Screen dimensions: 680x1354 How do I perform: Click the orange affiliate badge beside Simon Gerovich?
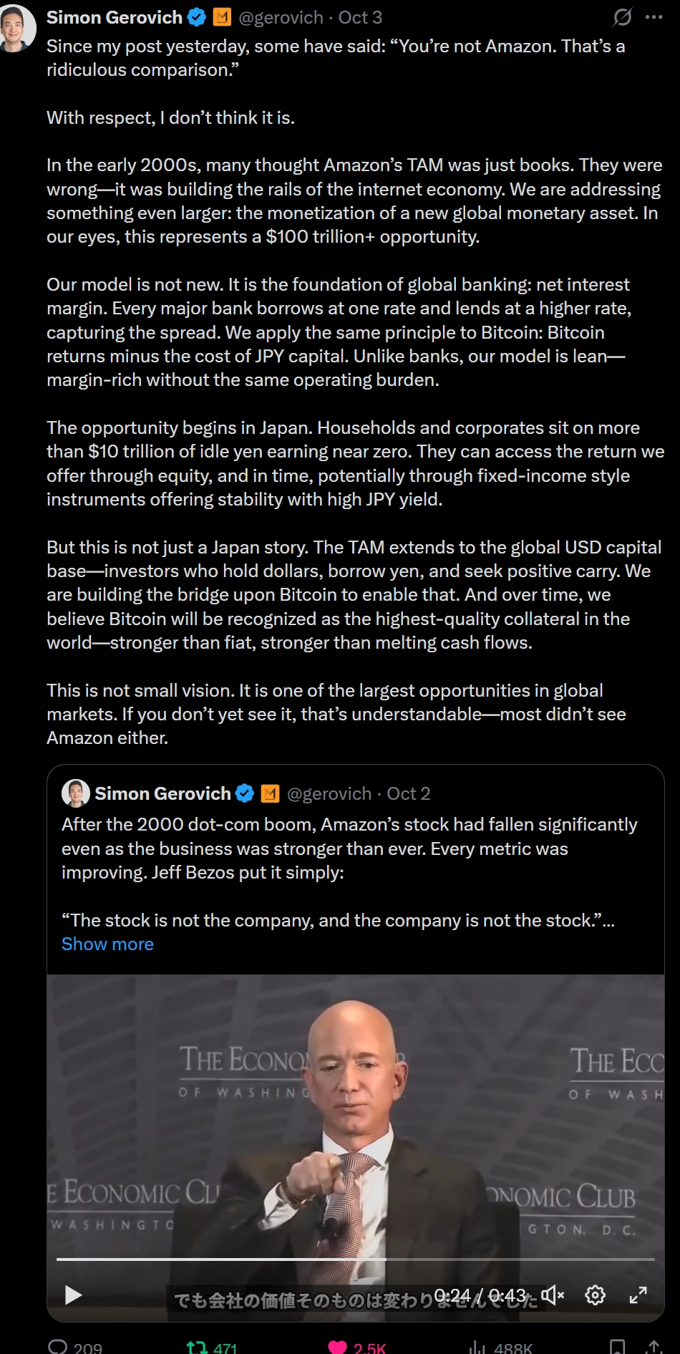[222, 17]
